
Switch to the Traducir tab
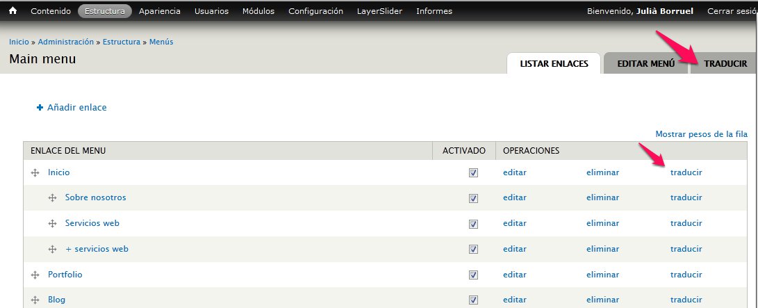pyautogui.click(x=725, y=63)
